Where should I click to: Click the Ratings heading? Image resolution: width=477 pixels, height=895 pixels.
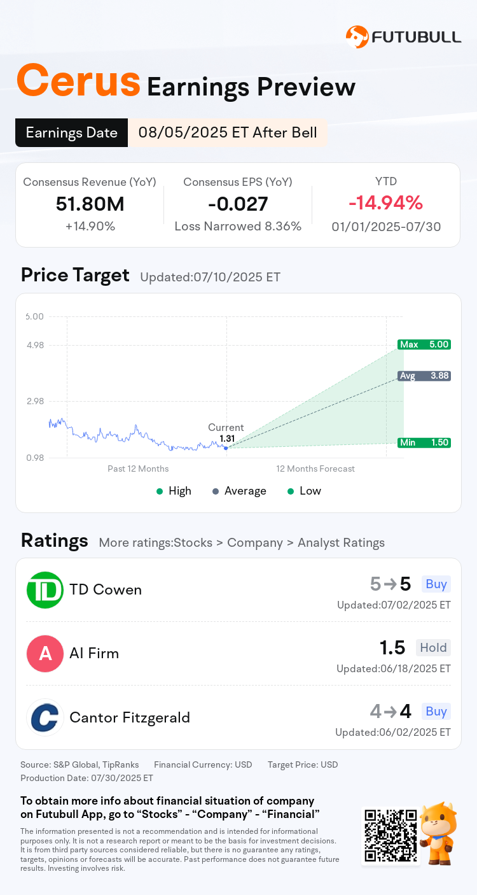click(54, 540)
